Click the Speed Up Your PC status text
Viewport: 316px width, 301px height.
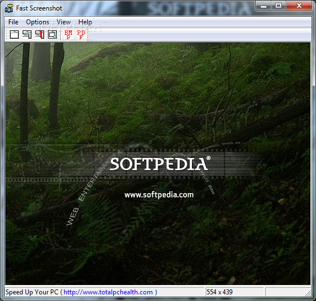(32, 292)
